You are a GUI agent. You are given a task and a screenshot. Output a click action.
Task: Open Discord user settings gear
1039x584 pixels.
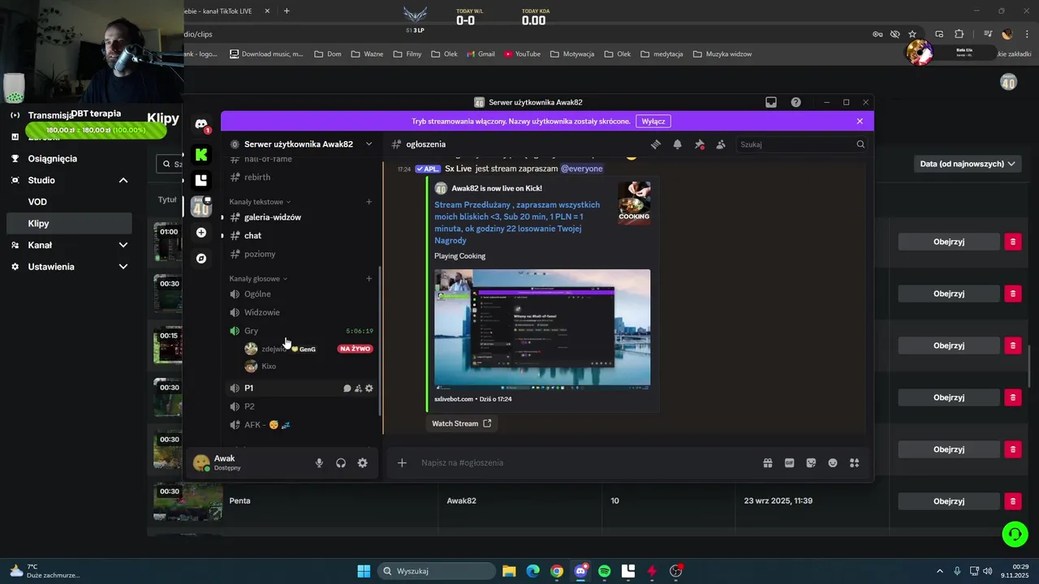click(x=363, y=463)
